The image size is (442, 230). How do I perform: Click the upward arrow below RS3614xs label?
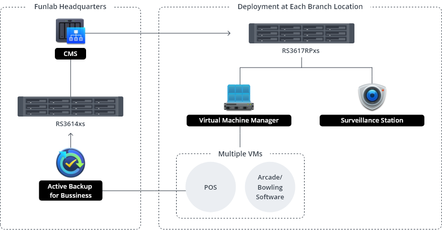70,136
